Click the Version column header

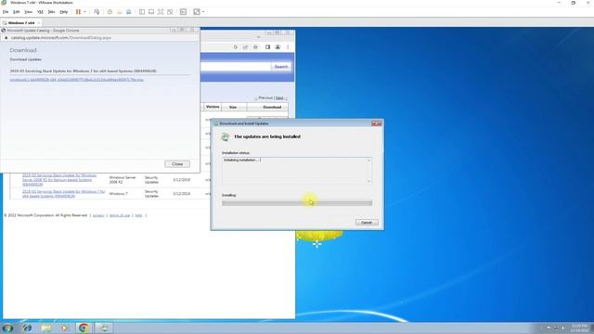coord(213,107)
